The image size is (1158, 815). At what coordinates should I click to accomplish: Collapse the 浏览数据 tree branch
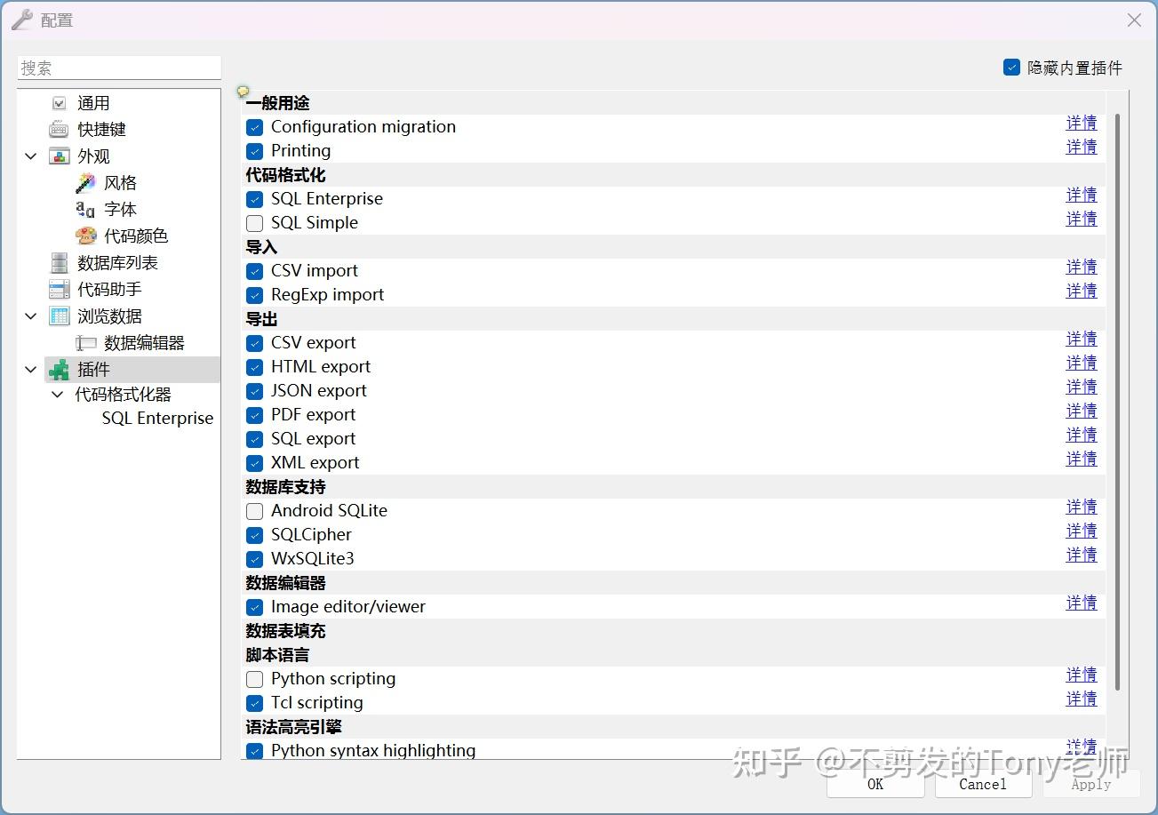[x=30, y=316]
